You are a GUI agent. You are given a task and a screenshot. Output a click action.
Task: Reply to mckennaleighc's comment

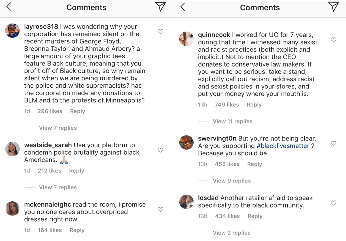(77, 230)
